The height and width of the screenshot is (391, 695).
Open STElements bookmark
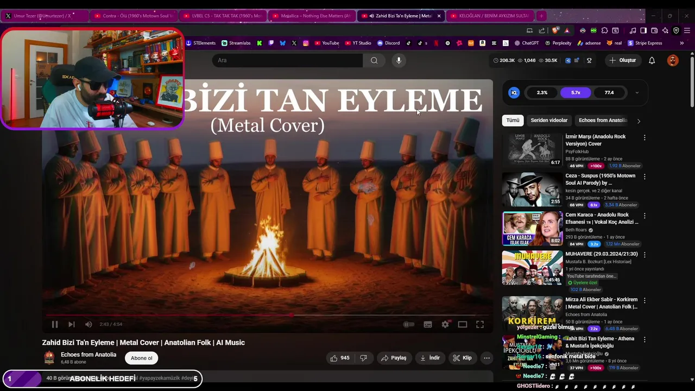coord(200,43)
